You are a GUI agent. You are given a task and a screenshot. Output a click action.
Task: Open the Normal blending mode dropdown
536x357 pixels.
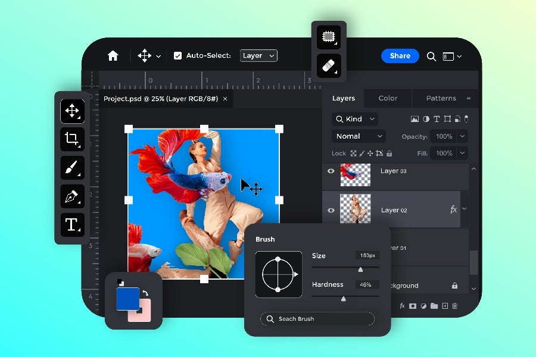point(358,136)
